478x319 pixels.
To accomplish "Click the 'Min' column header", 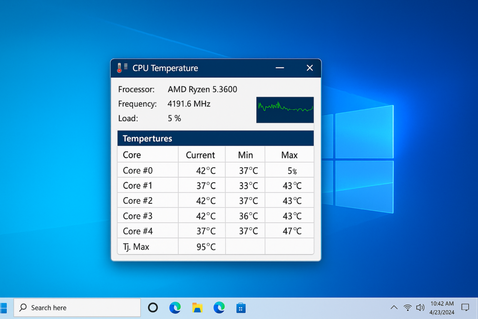I will click(246, 155).
